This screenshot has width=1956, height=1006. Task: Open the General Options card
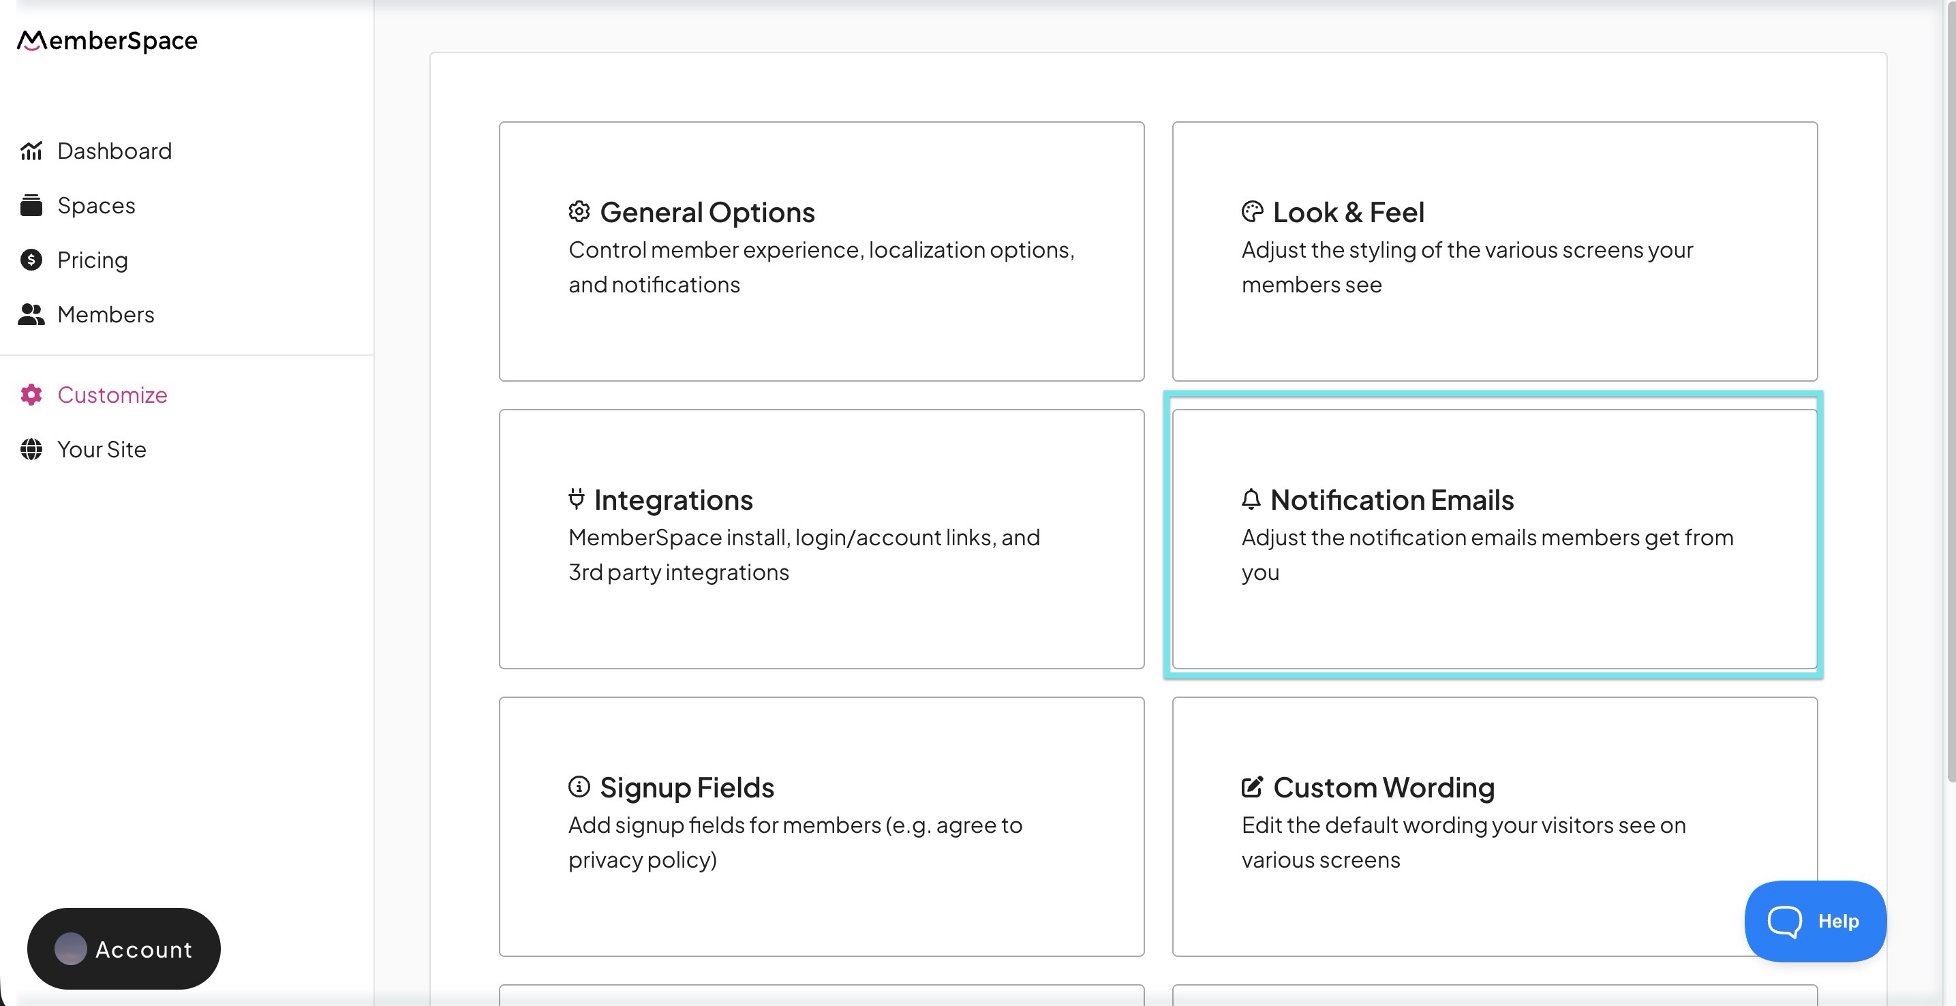pyautogui.click(x=821, y=251)
